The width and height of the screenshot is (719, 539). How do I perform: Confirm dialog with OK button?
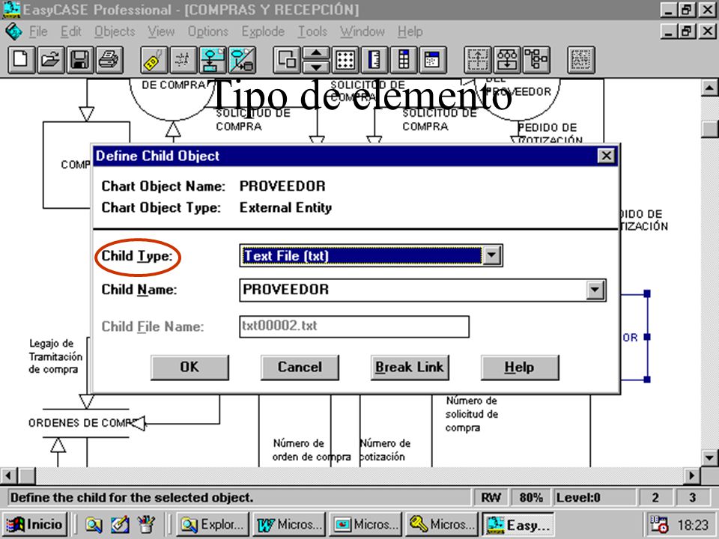(189, 367)
